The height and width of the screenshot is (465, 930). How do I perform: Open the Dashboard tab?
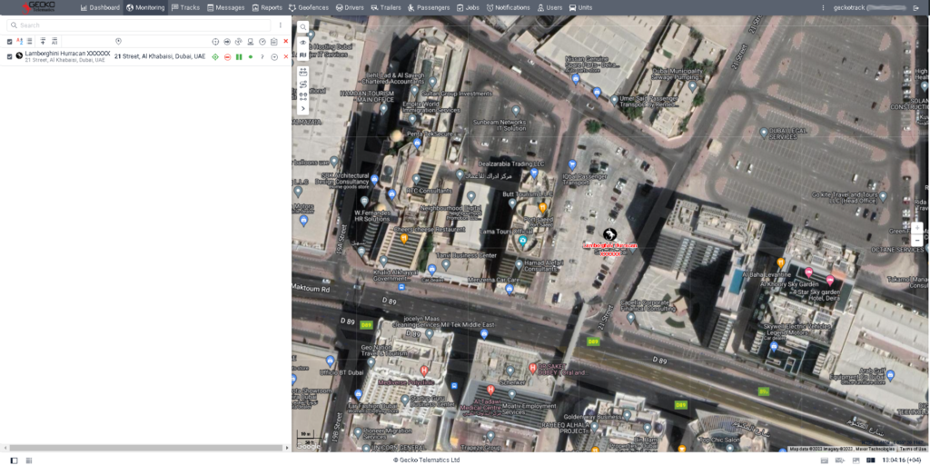(99, 7)
